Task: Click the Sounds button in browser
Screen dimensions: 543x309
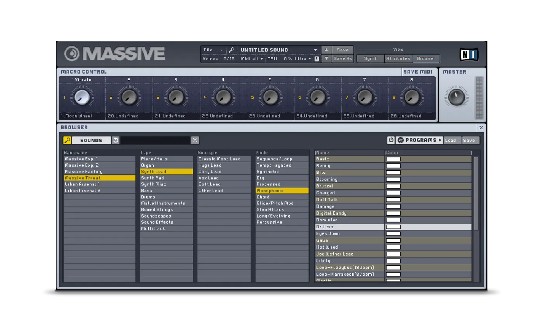Action: pos(91,140)
